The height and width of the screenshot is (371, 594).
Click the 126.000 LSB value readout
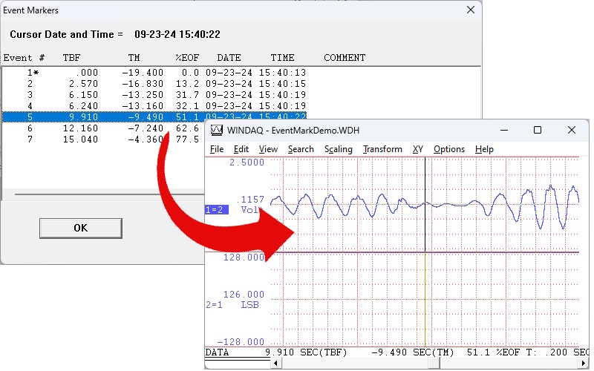click(244, 294)
